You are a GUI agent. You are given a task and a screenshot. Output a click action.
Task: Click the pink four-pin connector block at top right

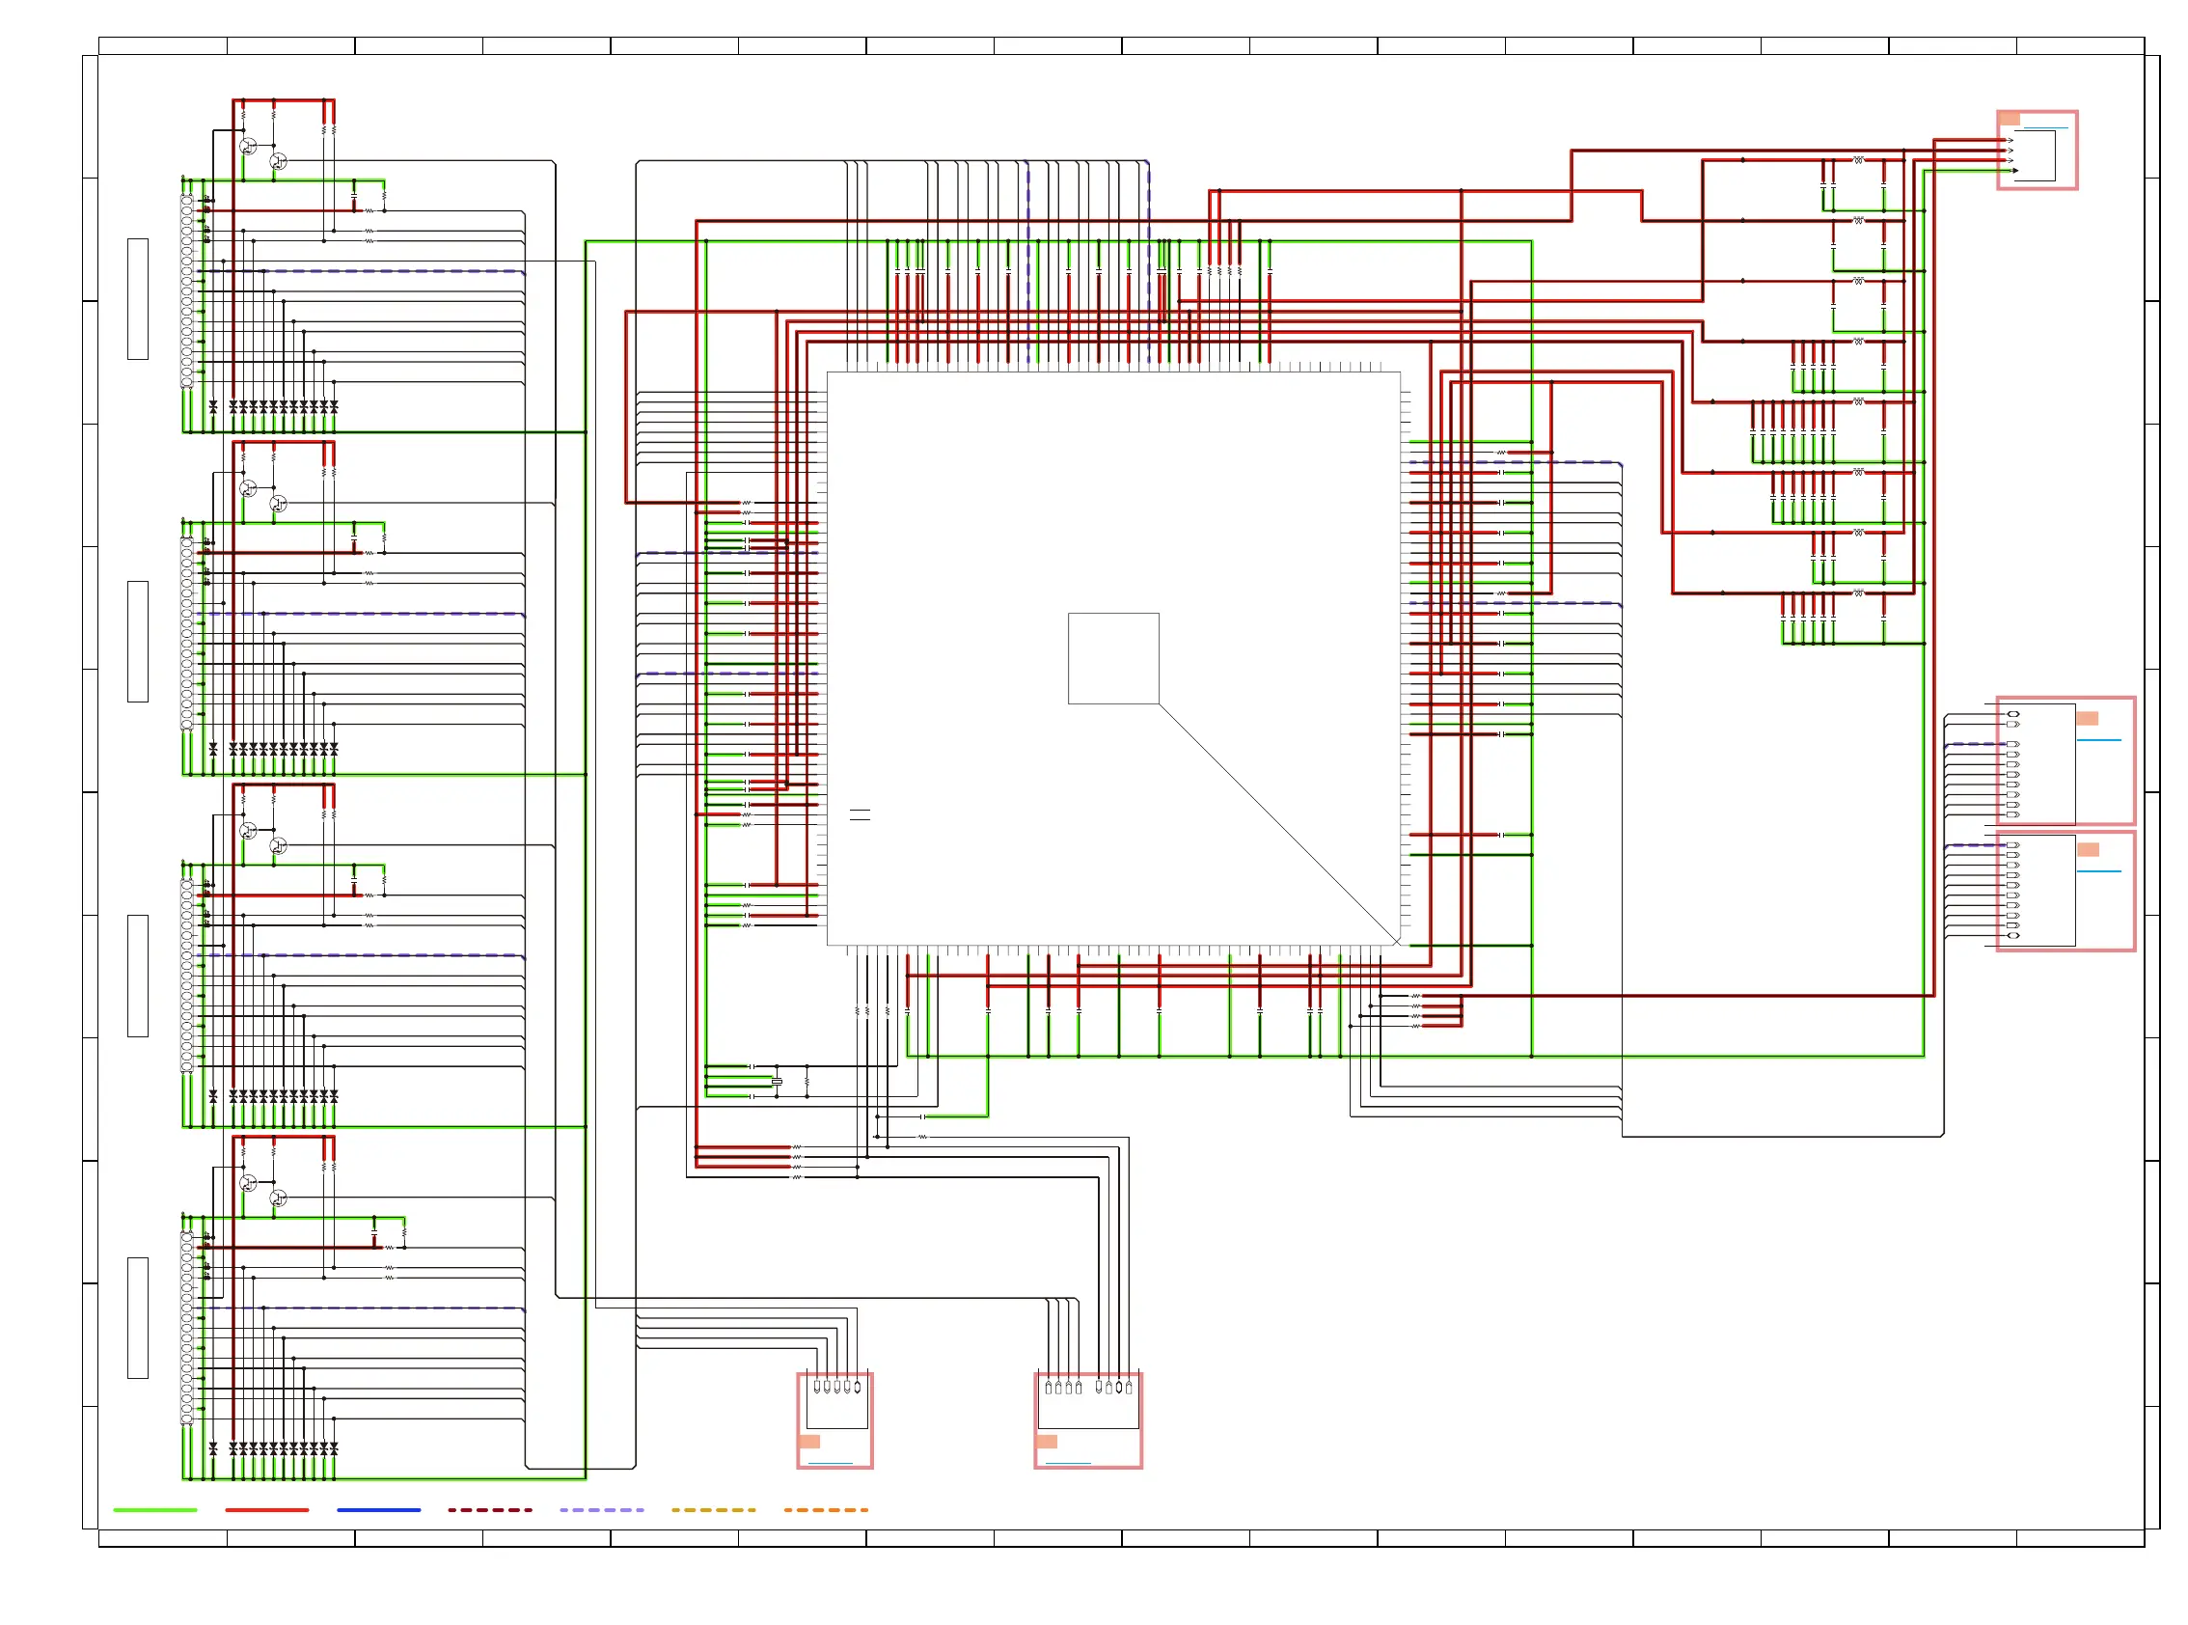point(2037,150)
